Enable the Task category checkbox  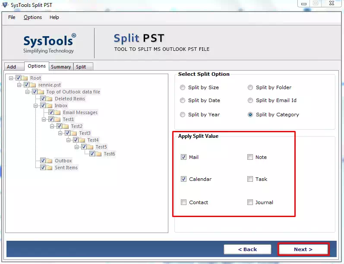coord(250,179)
